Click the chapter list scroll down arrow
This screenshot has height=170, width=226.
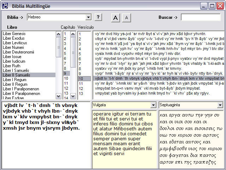73,96
